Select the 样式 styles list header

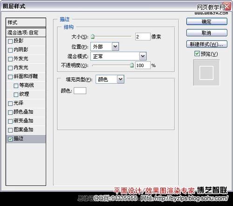click(x=26, y=23)
